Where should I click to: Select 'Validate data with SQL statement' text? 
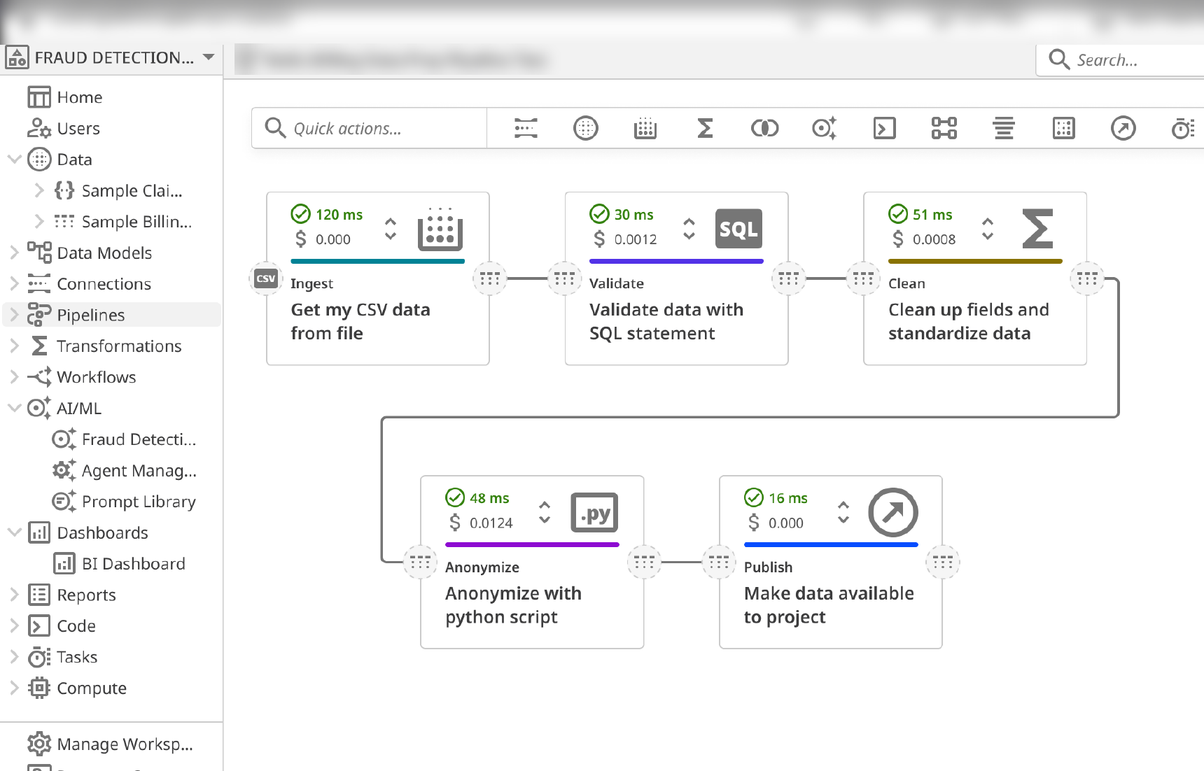tap(666, 321)
